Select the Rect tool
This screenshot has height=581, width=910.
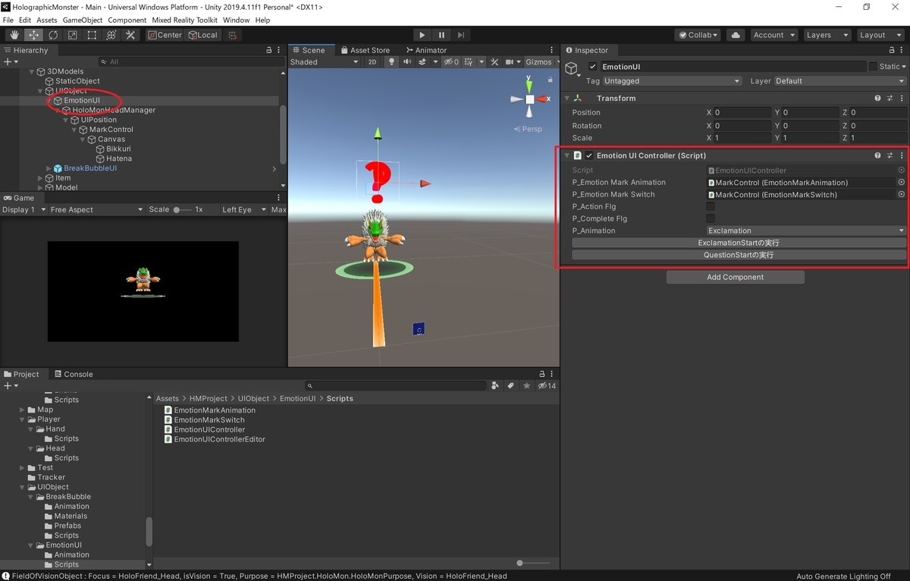[x=92, y=35]
